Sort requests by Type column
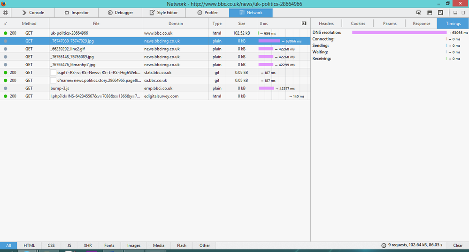 pos(217,23)
